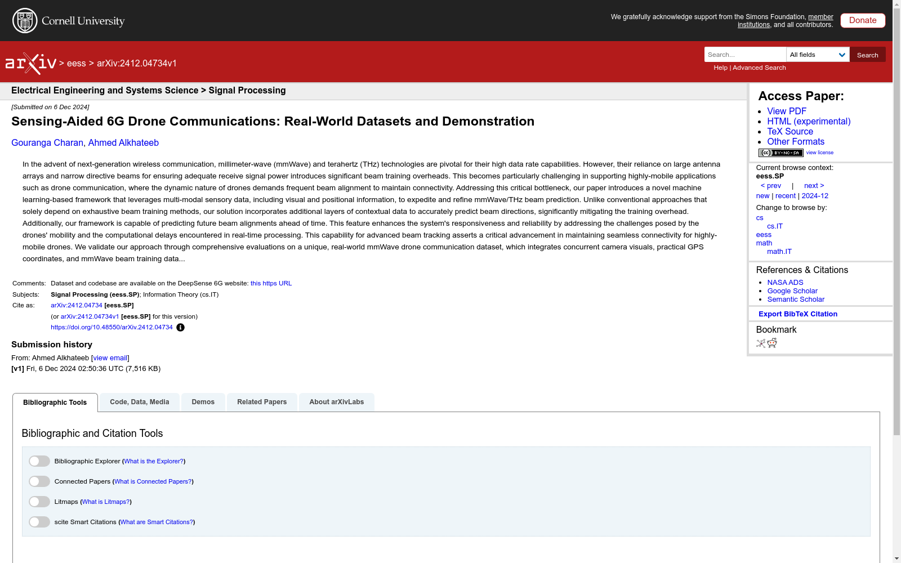Viewport: 901px width, 563px height.
Task: Turn on the Connected Papers toggle
Action: [x=39, y=481]
